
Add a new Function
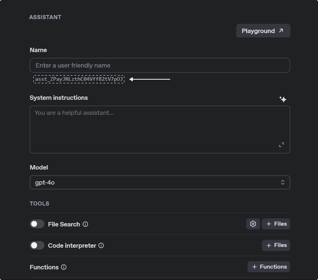tap(268, 267)
